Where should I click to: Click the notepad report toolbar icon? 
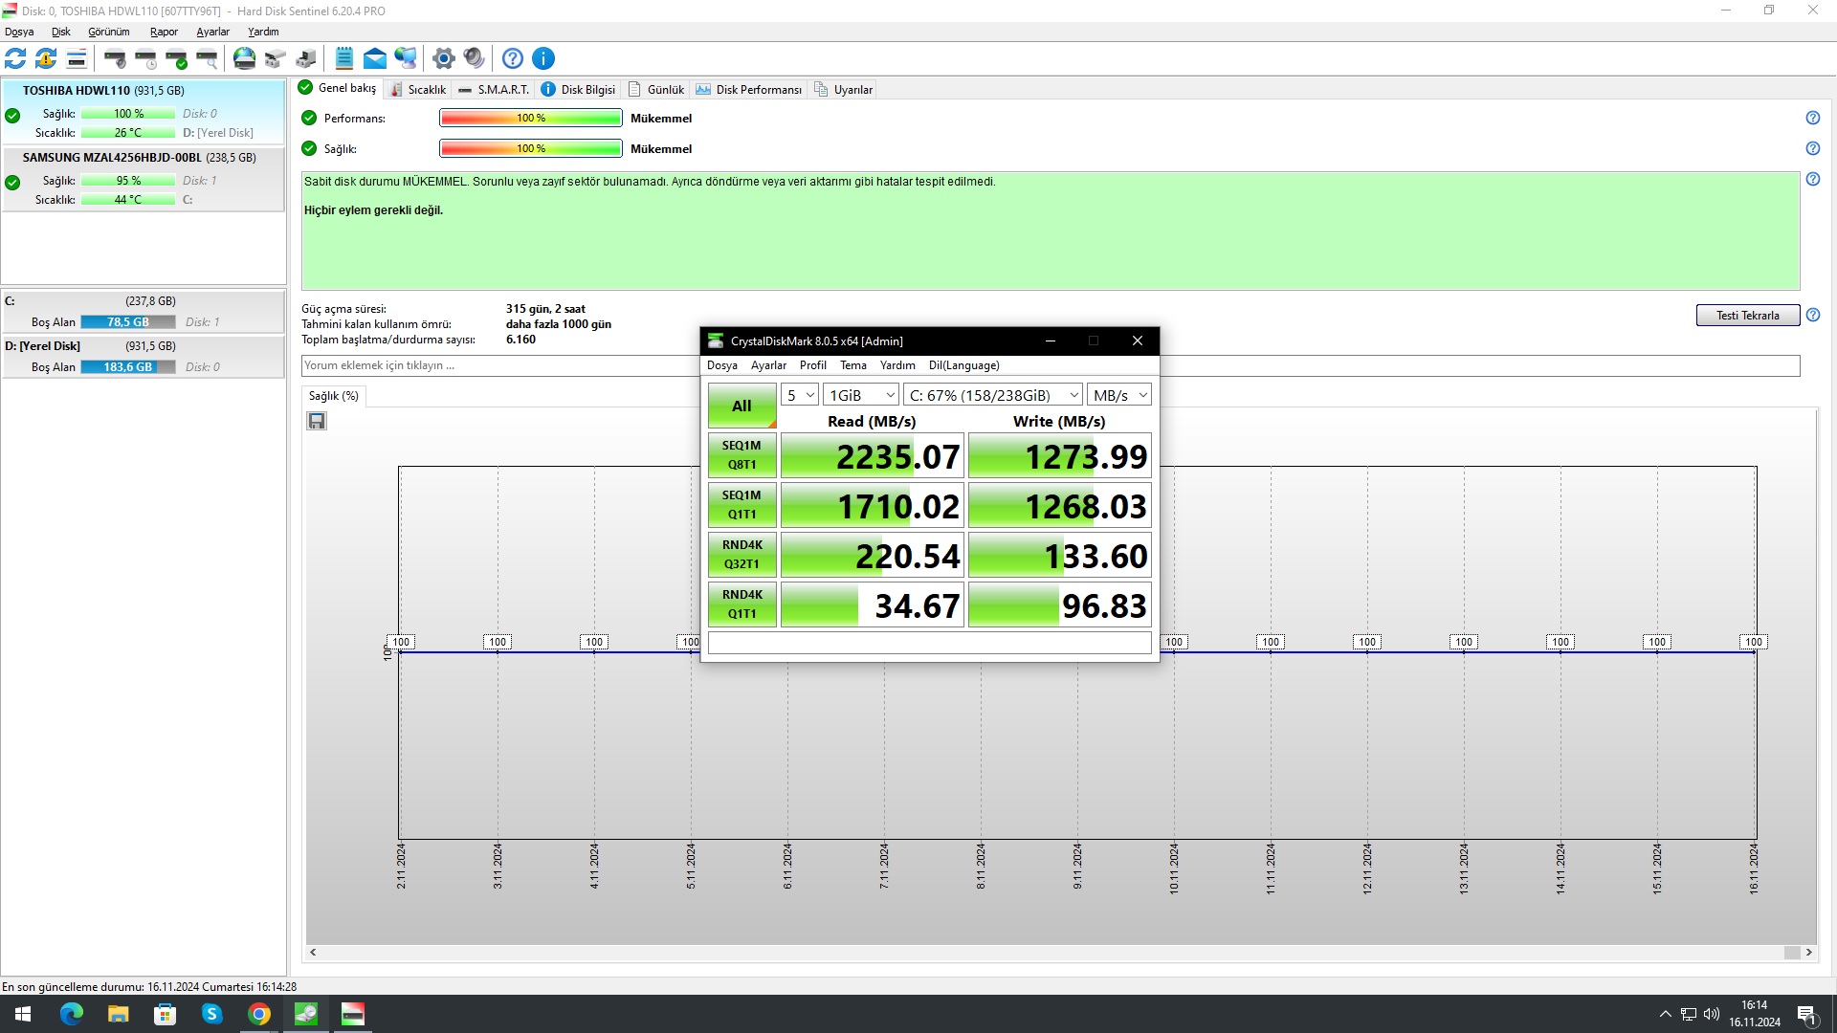coord(344,58)
